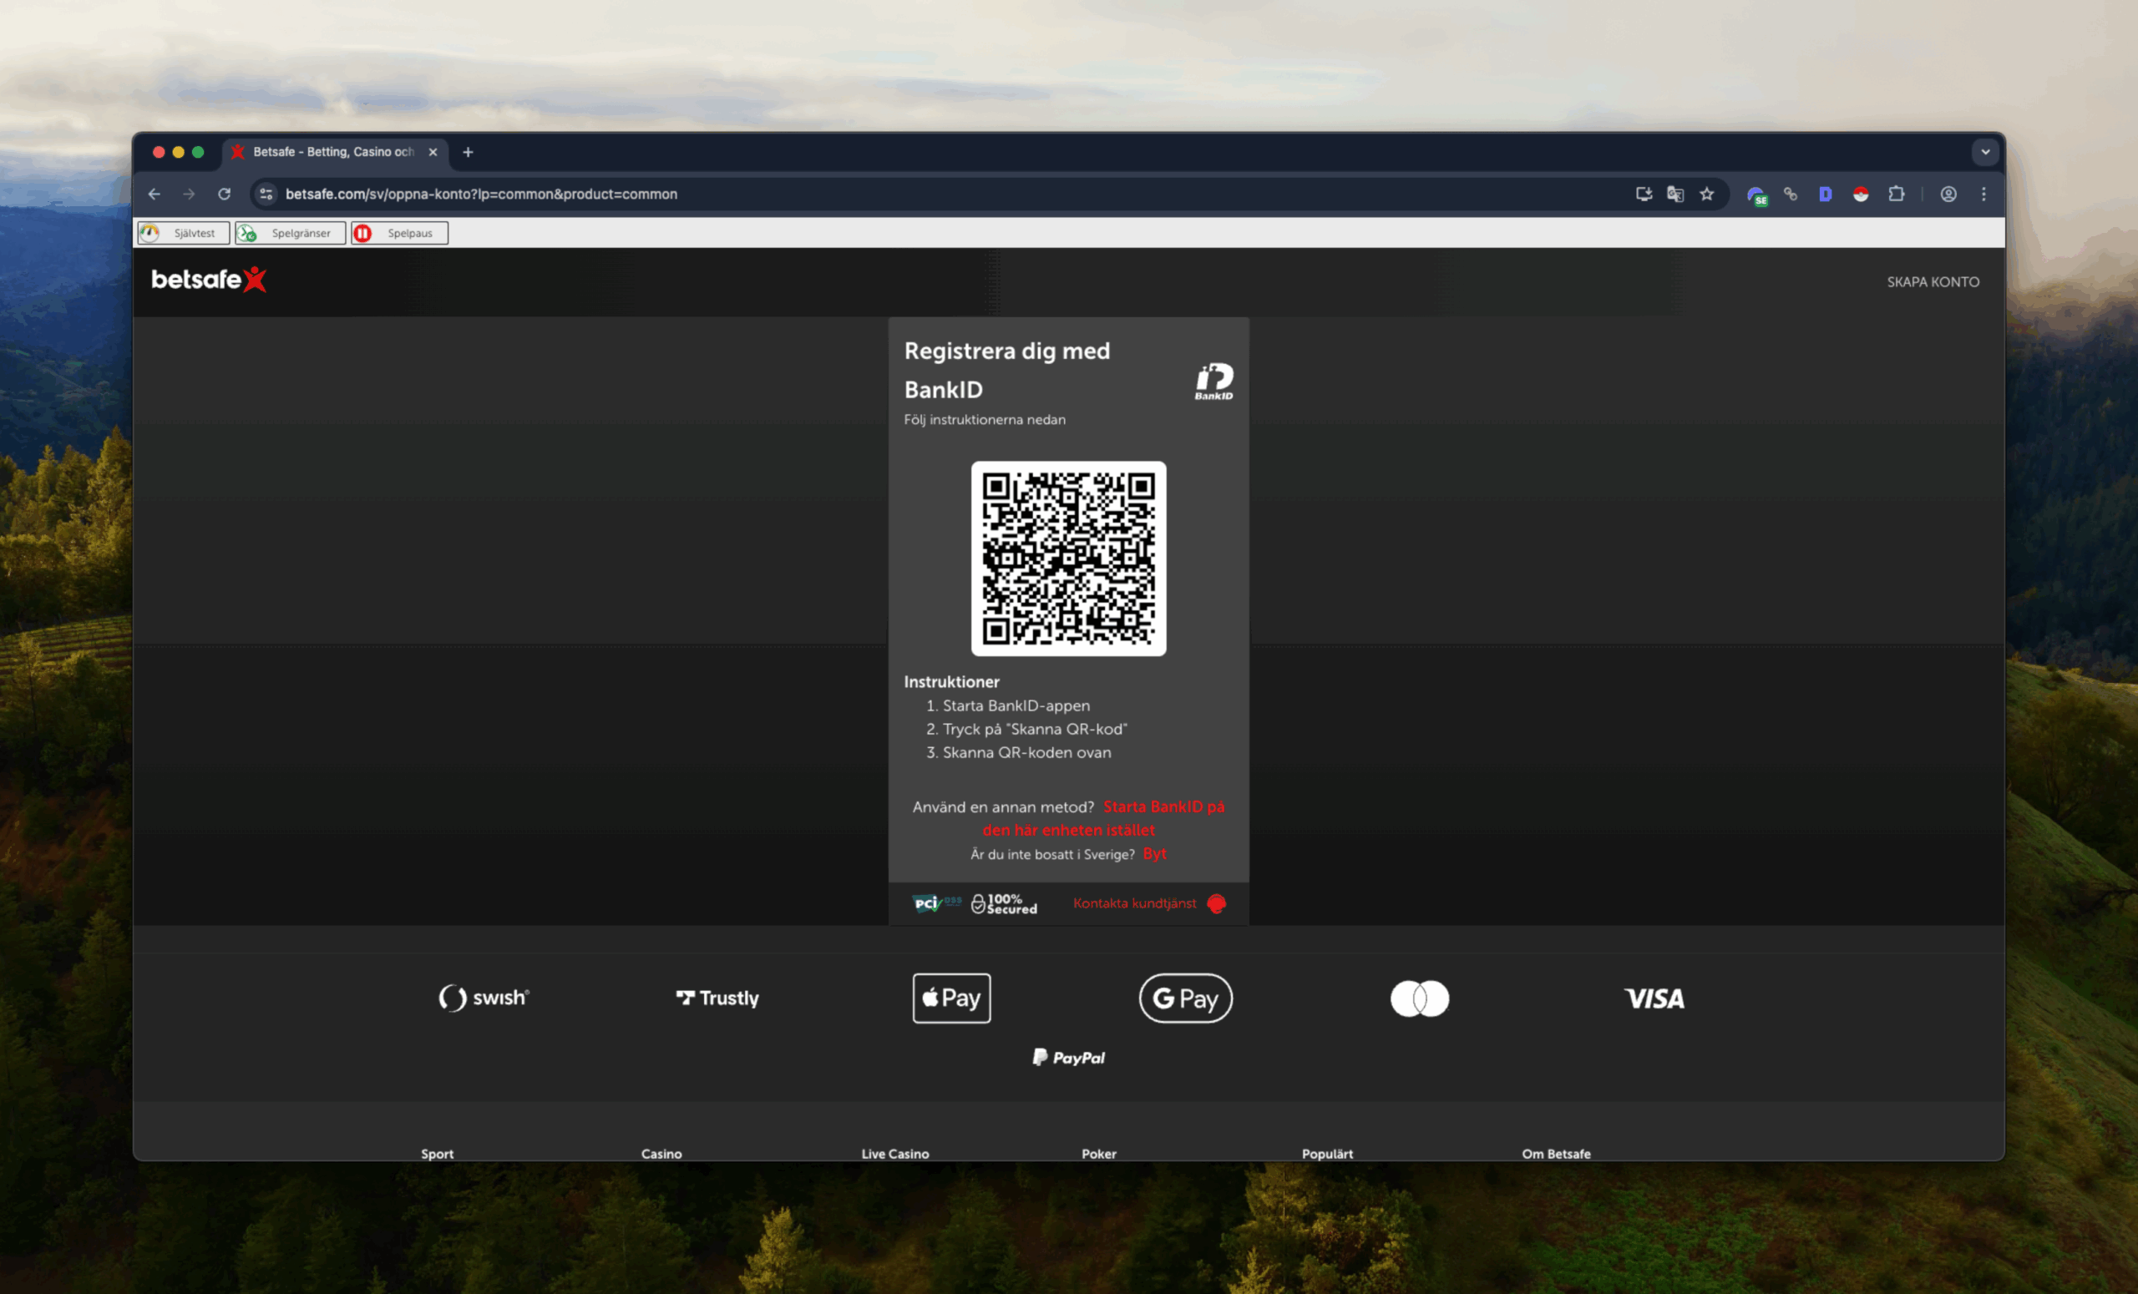
Task: Click the Mastercard logo
Action: [1420, 998]
